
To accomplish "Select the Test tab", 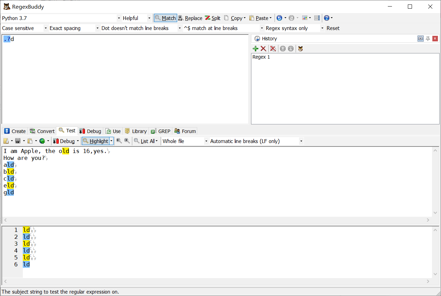I will tap(67, 131).
